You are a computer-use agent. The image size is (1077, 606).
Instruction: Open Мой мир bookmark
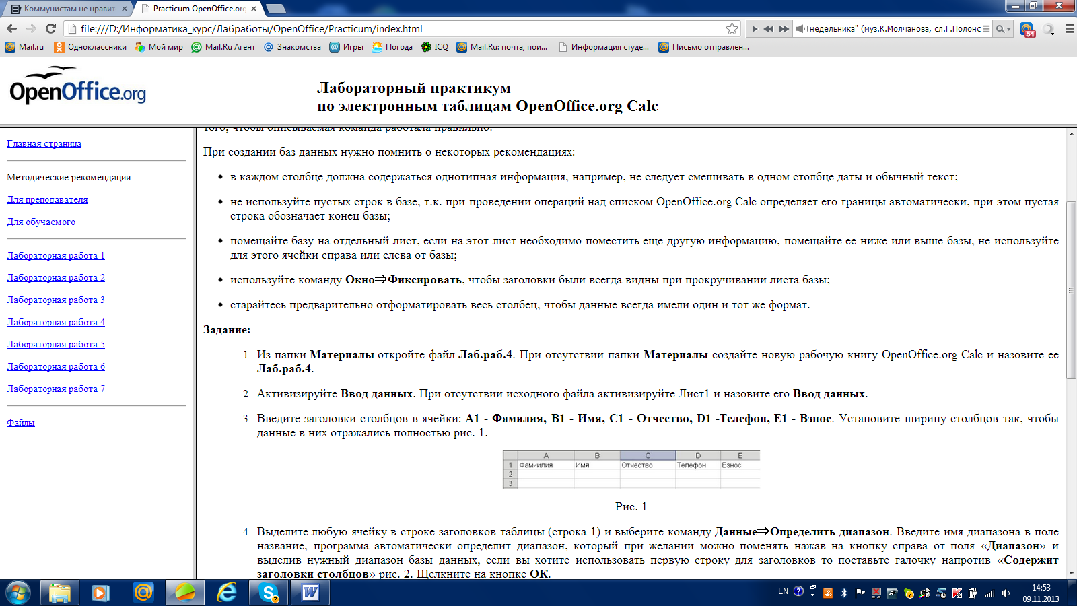[159, 47]
